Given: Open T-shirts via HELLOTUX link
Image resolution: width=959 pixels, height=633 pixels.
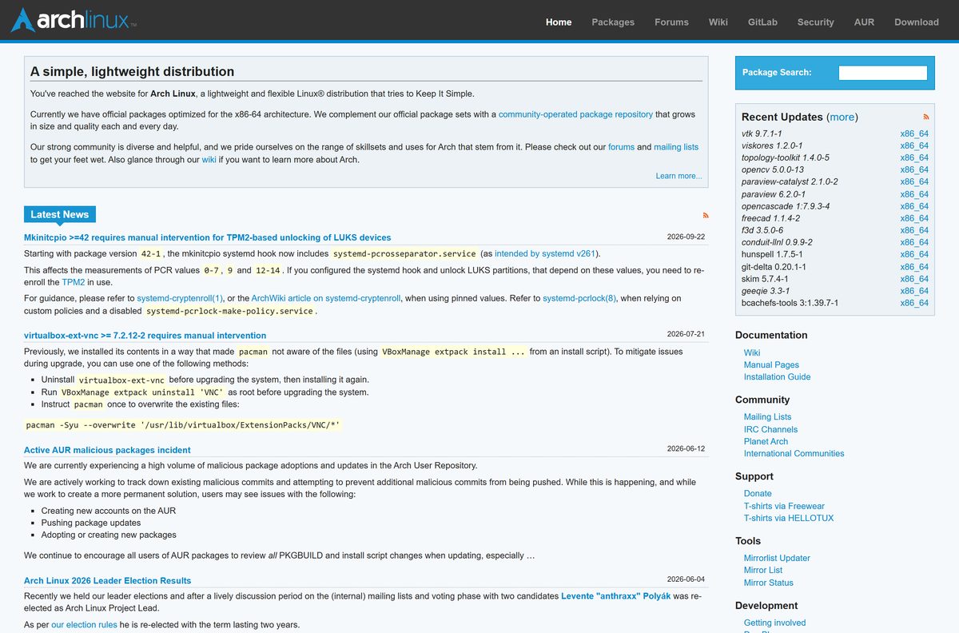Looking at the screenshot, I should tap(789, 518).
